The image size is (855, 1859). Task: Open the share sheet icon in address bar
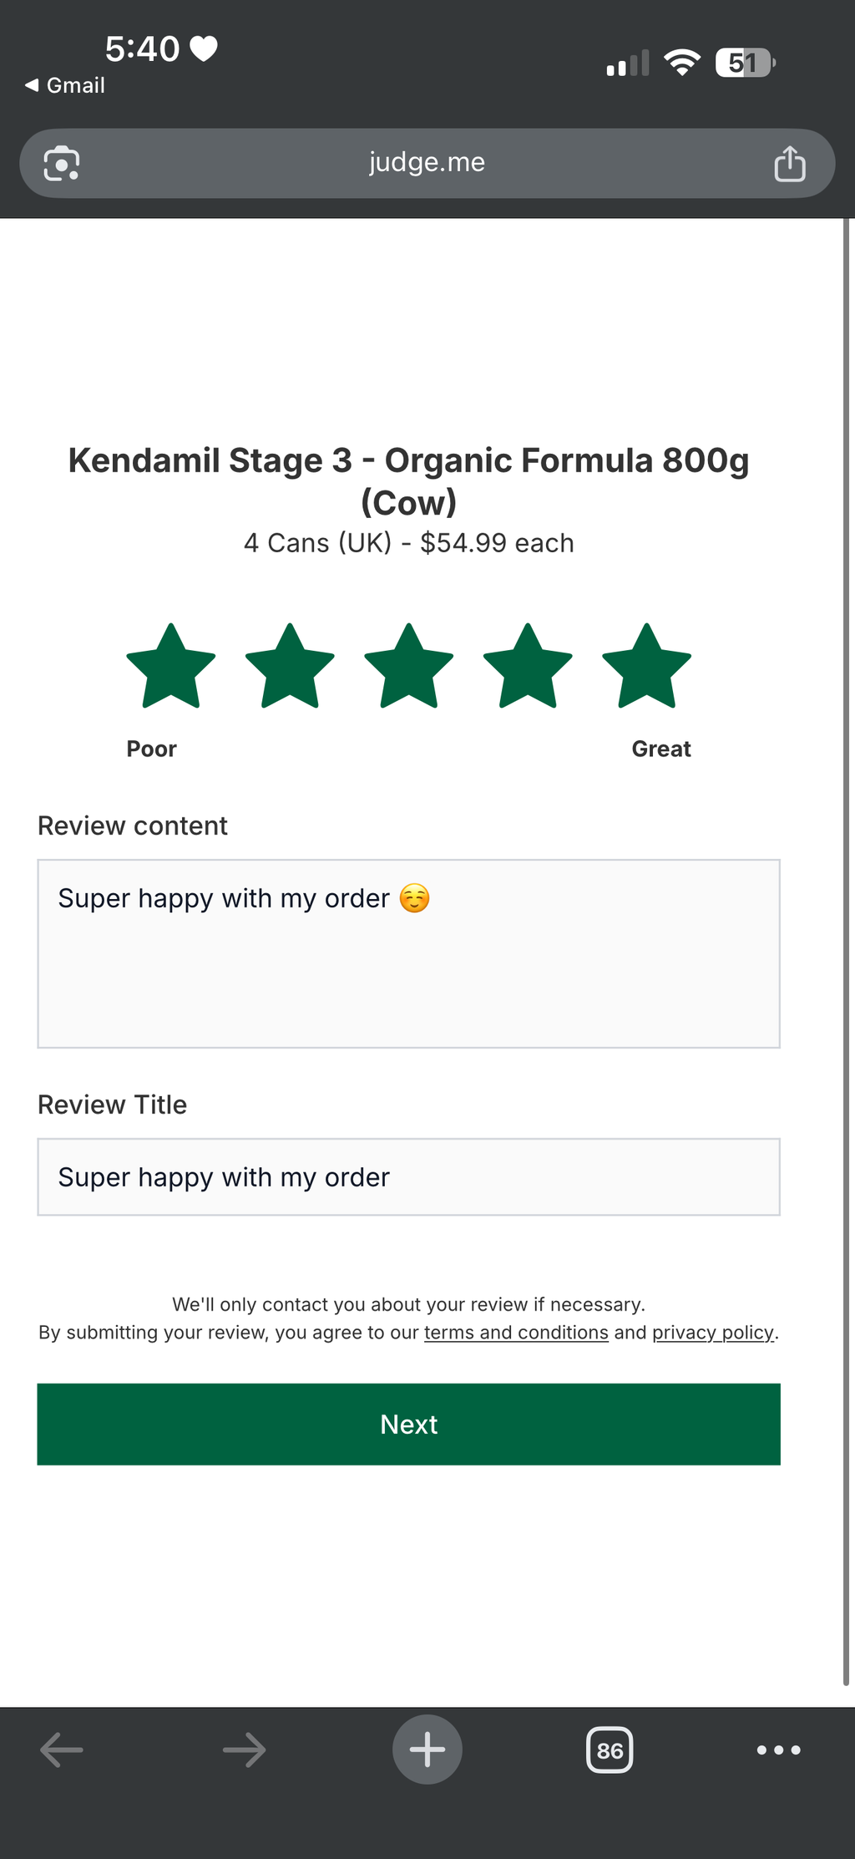point(789,163)
